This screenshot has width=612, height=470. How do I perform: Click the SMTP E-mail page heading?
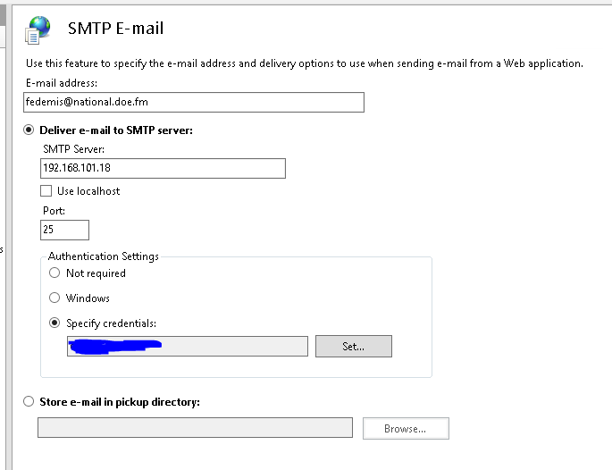[x=115, y=29]
